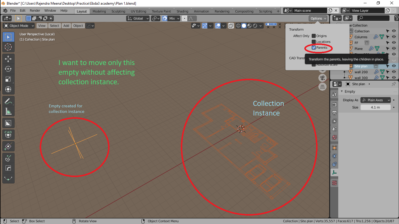
Task: Enable Affect Only Locations checkbox
Action: click(x=314, y=42)
